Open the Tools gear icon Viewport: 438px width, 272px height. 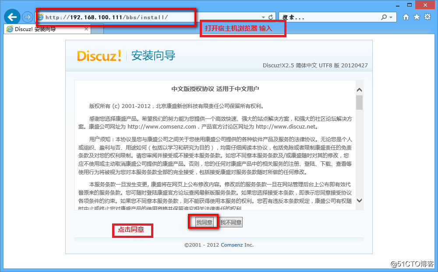pyautogui.click(x=427, y=17)
